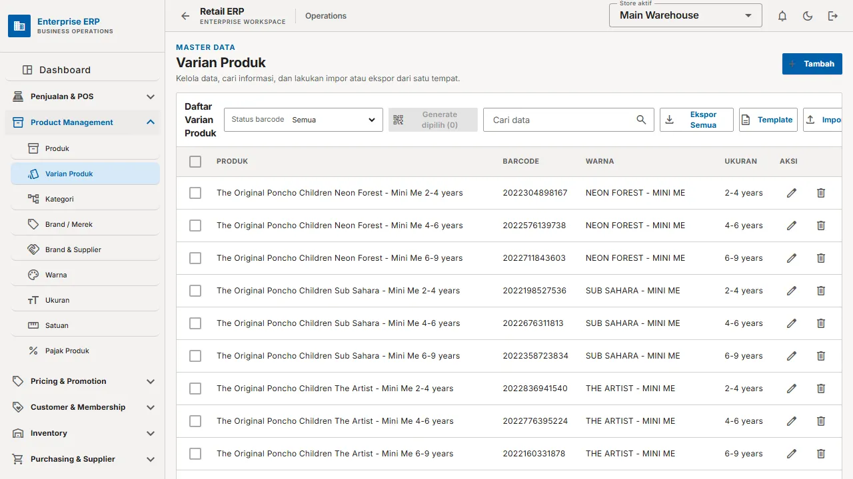Viewport: 853px width, 479px height.
Task: Open the Store aktif Main Warehouse dropdown
Action: 685,15
